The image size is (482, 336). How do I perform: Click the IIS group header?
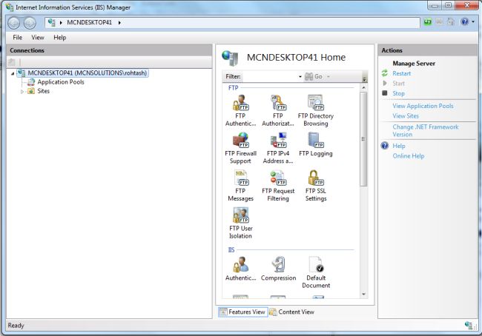tap(231, 249)
